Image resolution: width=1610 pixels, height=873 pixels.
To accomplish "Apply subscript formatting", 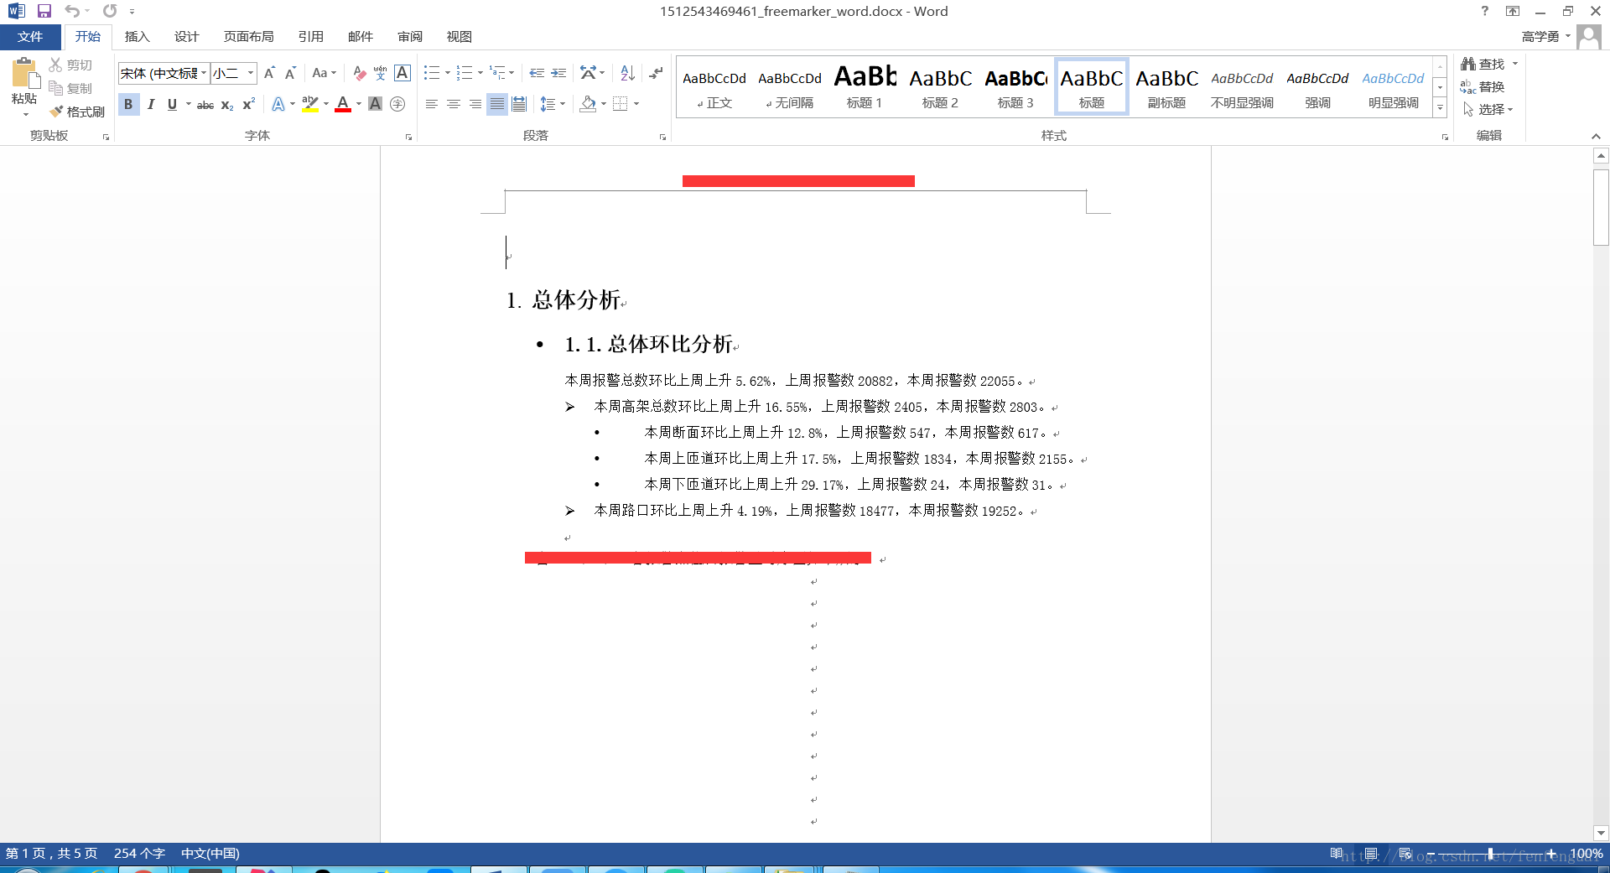I will tap(227, 104).
